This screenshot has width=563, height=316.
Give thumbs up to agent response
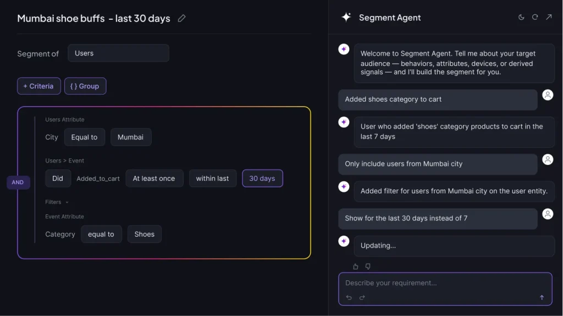(x=356, y=267)
